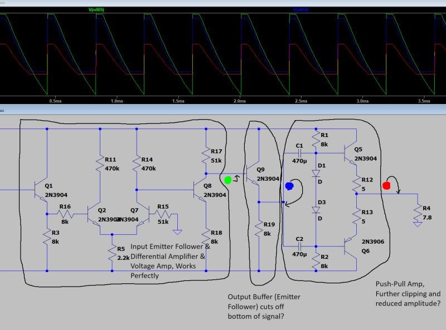The image size is (446, 330).
Task: Click the 2.5ms label on time axis
Action: [300, 101]
